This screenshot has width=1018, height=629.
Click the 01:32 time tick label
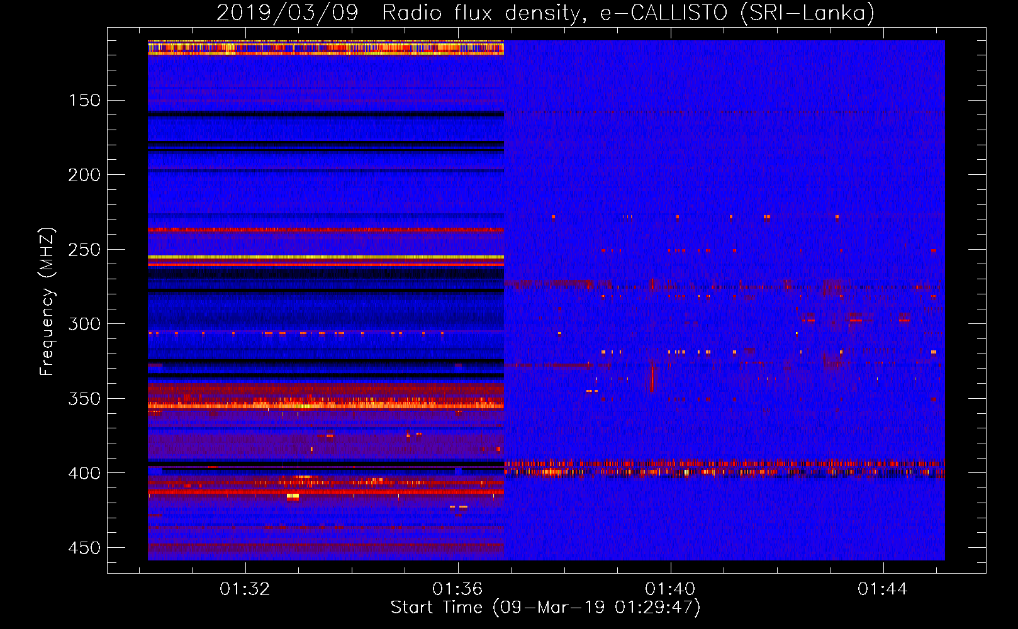245,589
